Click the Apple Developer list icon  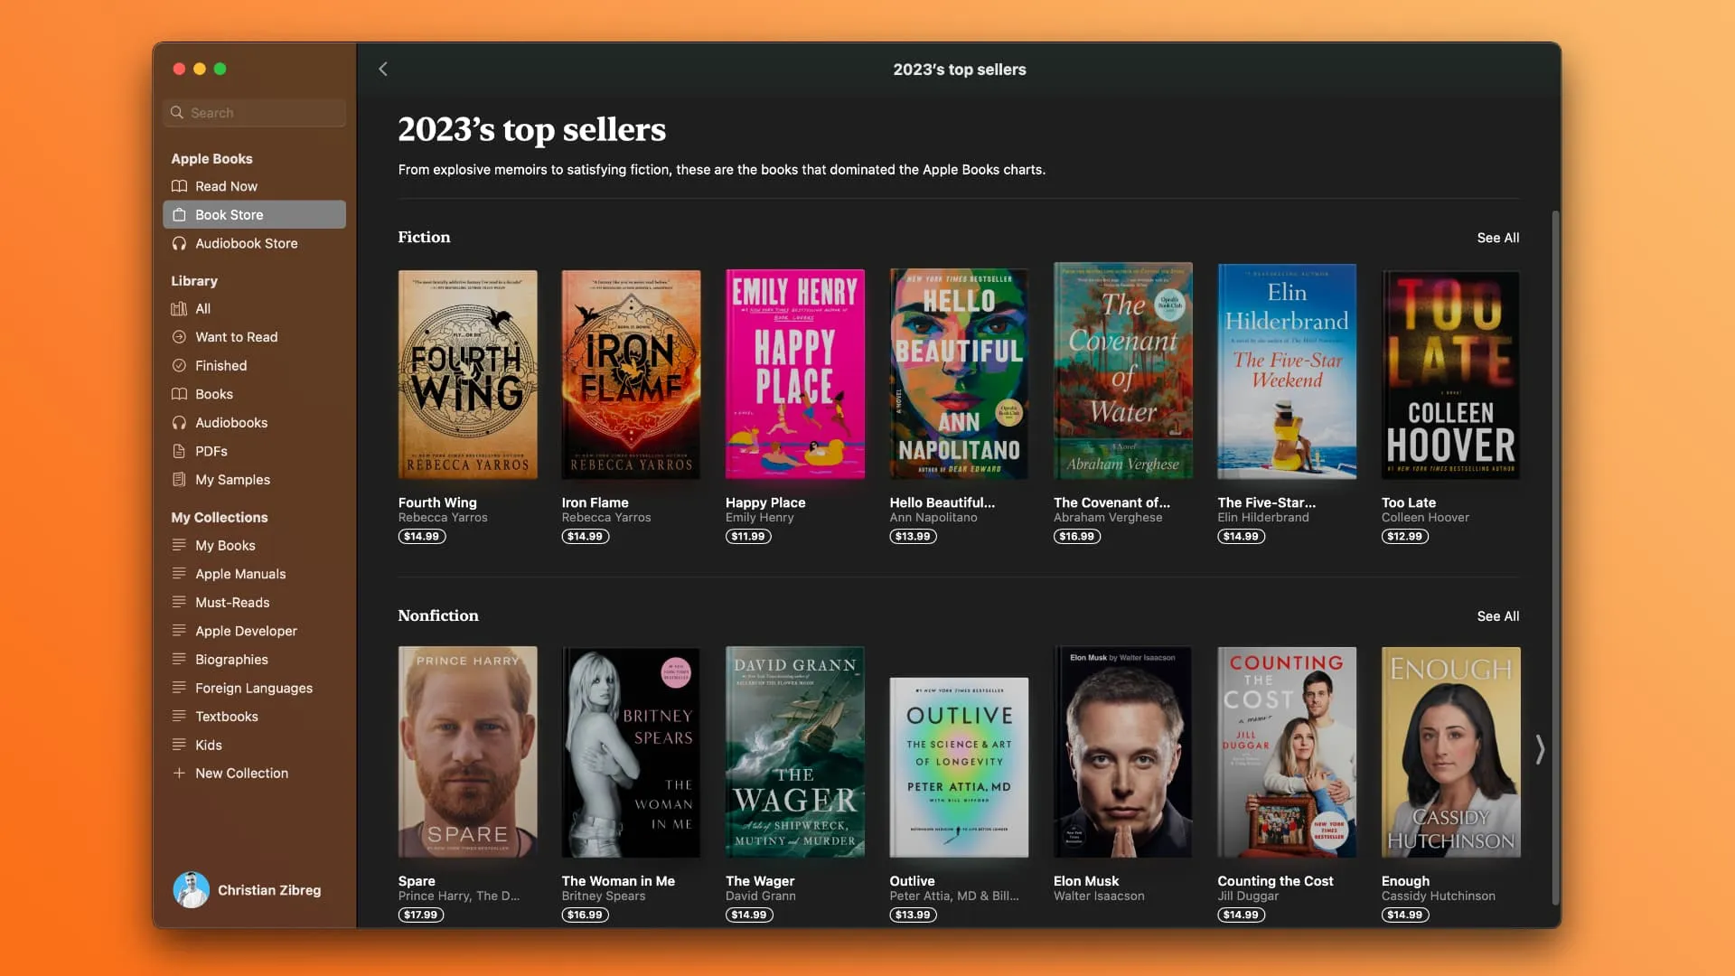tap(179, 631)
